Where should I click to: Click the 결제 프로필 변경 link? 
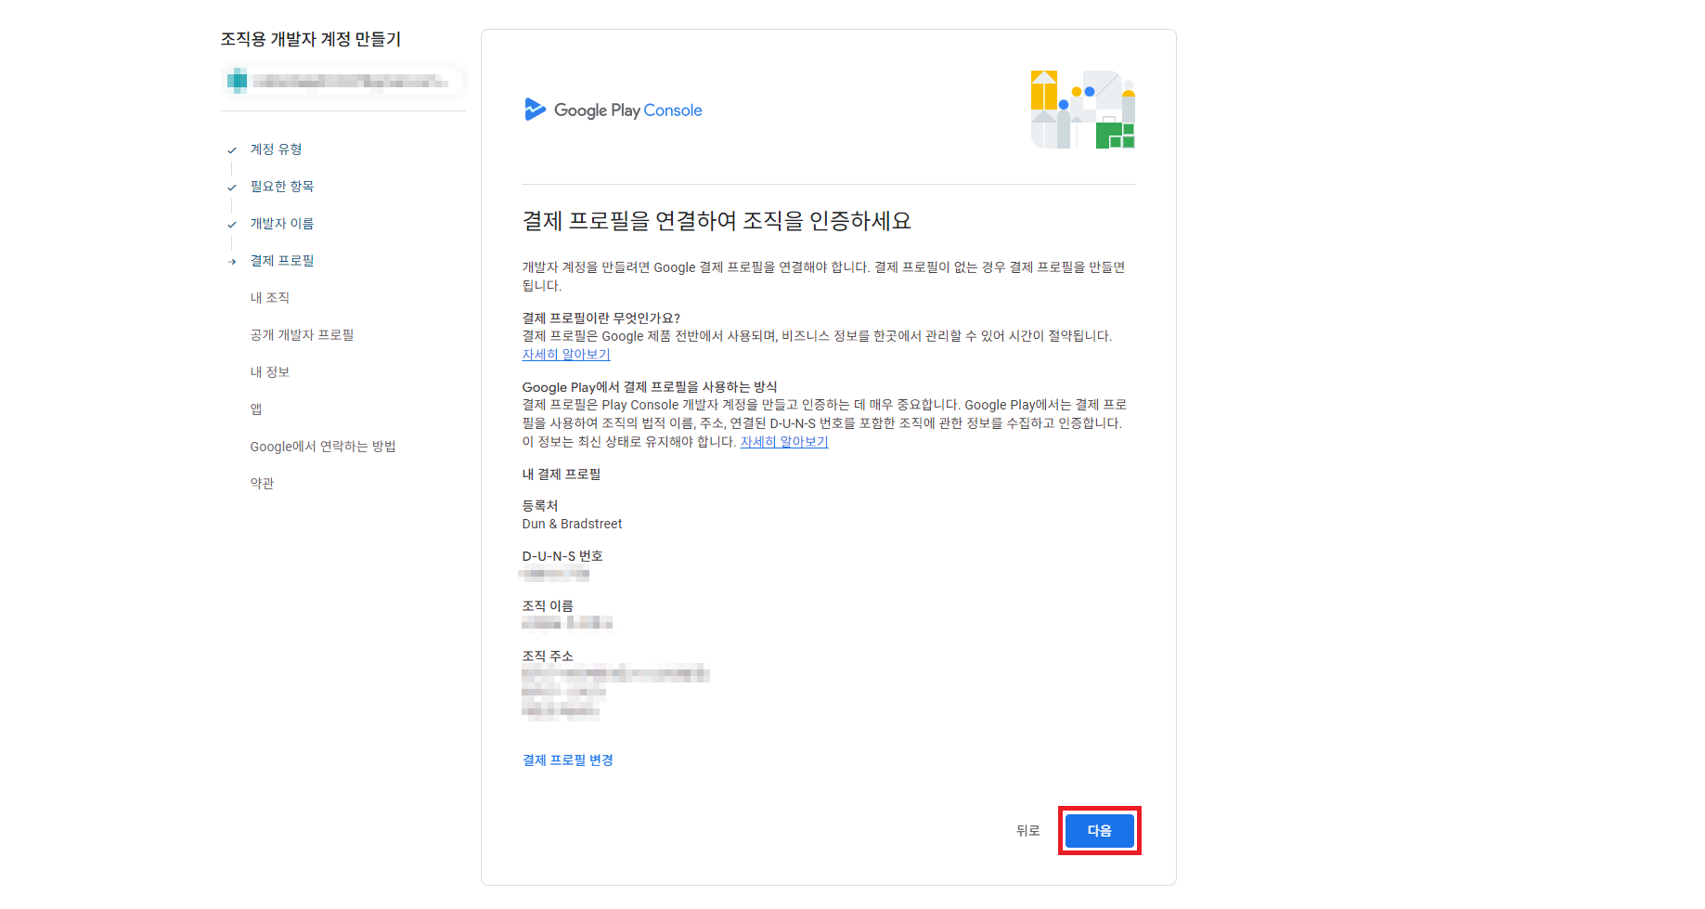tap(568, 760)
